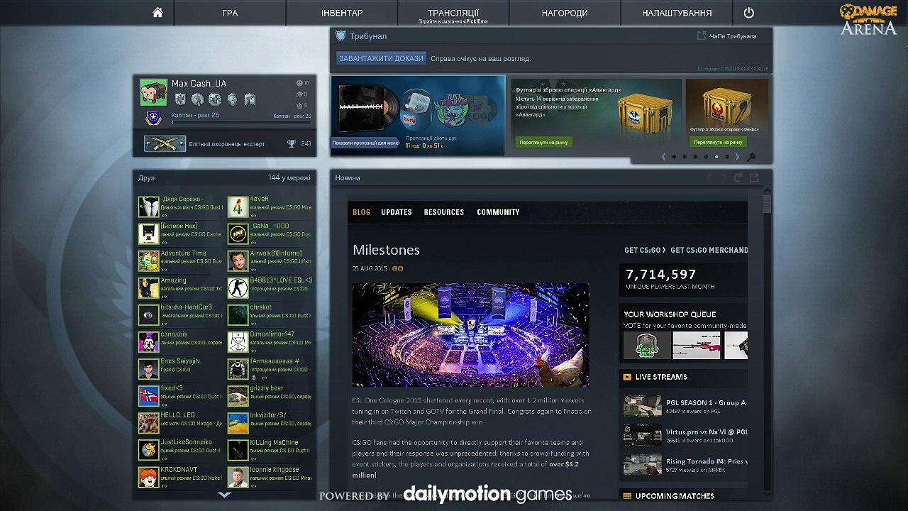Open Virtus.pro vs Na'Vi stream

pyautogui.click(x=685, y=435)
